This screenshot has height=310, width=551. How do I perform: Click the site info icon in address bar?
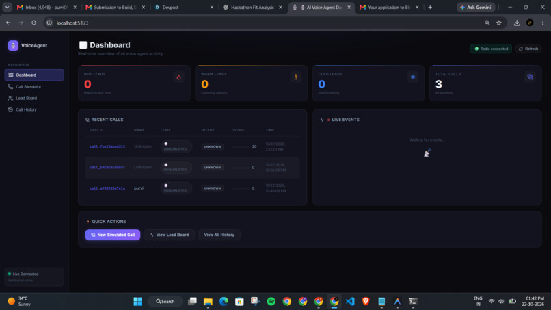click(x=49, y=23)
